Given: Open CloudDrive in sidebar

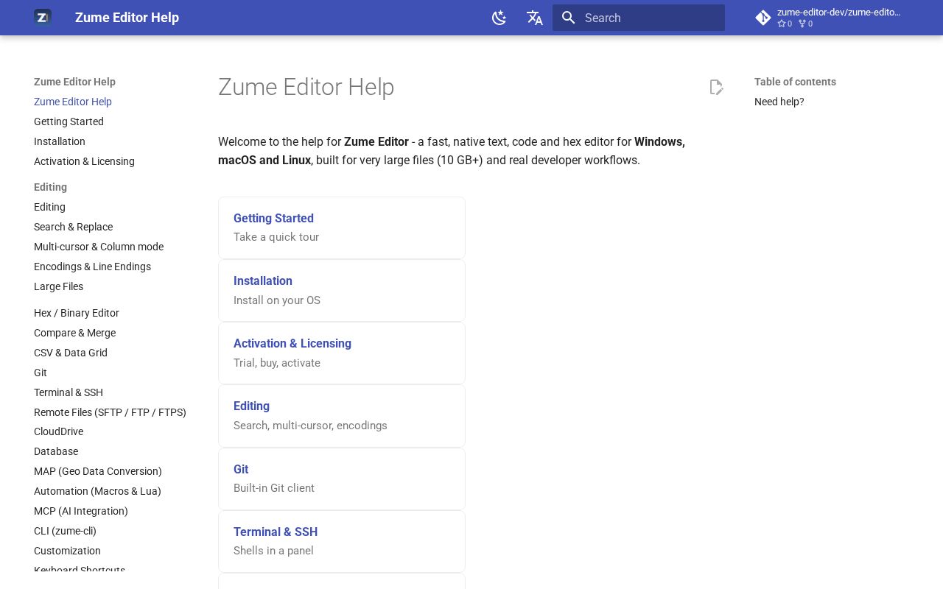Looking at the screenshot, I should (x=58, y=431).
